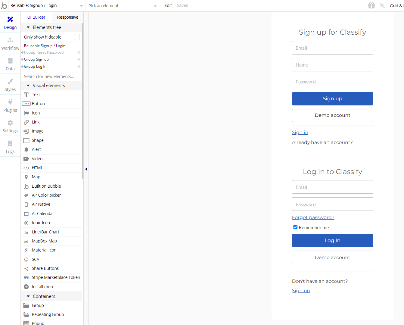Viewport: 404px width, 325px height.
Task: Select the Line/Bar Chart element
Action: 51,232
